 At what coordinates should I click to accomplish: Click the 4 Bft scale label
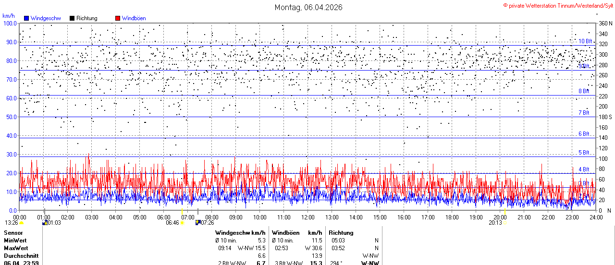click(x=584, y=169)
